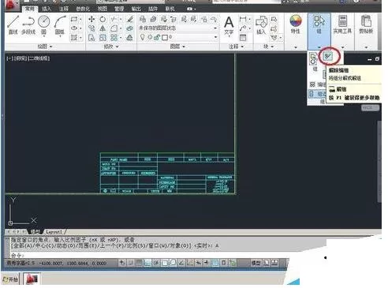The image size is (388, 288).
Task: Switch to the Output (输出) ribbon tab
Action: pyautogui.click(x=136, y=9)
